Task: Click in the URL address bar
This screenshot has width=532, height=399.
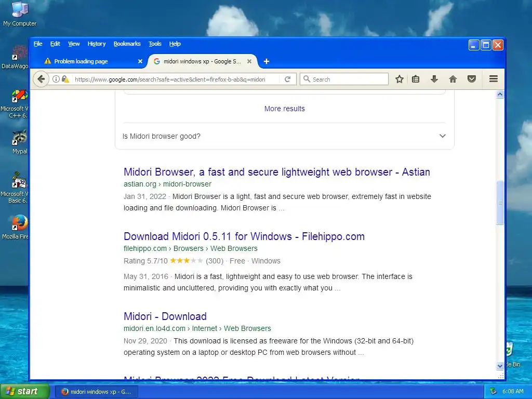Action: point(170,79)
